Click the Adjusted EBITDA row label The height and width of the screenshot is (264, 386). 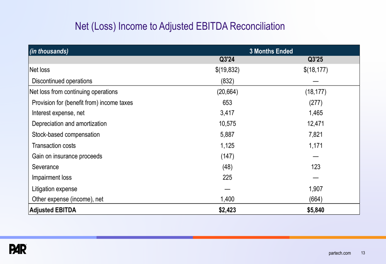point(53,210)
